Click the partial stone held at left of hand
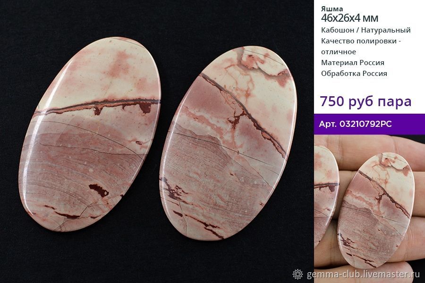425x283 pixels. point(325,196)
